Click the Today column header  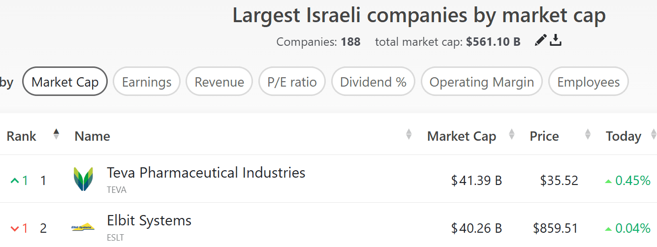pos(624,136)
